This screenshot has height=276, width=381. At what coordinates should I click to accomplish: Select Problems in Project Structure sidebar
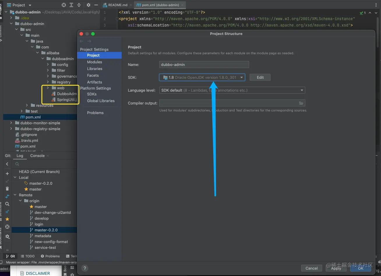[95, 113]
